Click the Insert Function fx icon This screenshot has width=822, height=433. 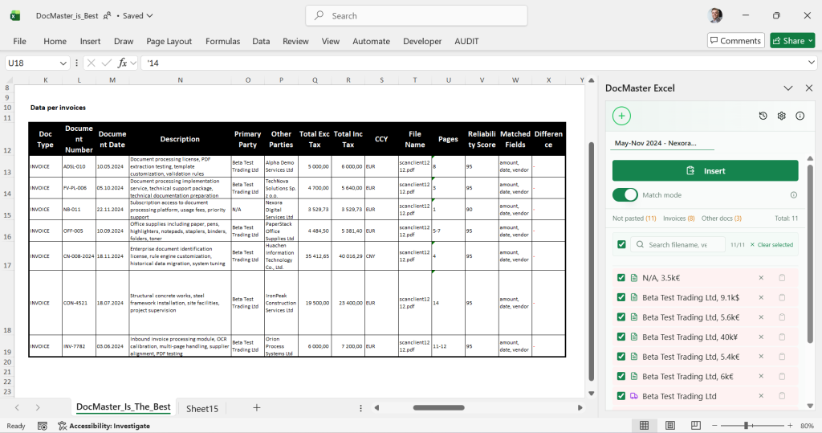122,63
